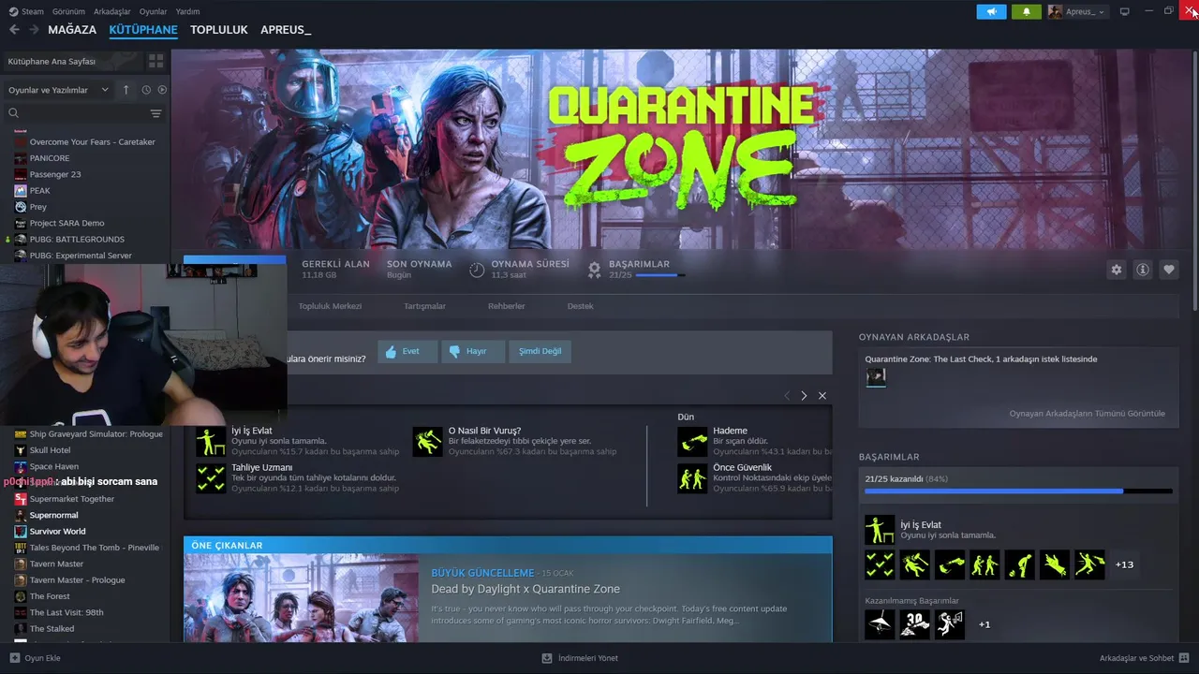Click friend avatar in wishlist section
The height and width of the screenshot is (674, 1199).
876,377
